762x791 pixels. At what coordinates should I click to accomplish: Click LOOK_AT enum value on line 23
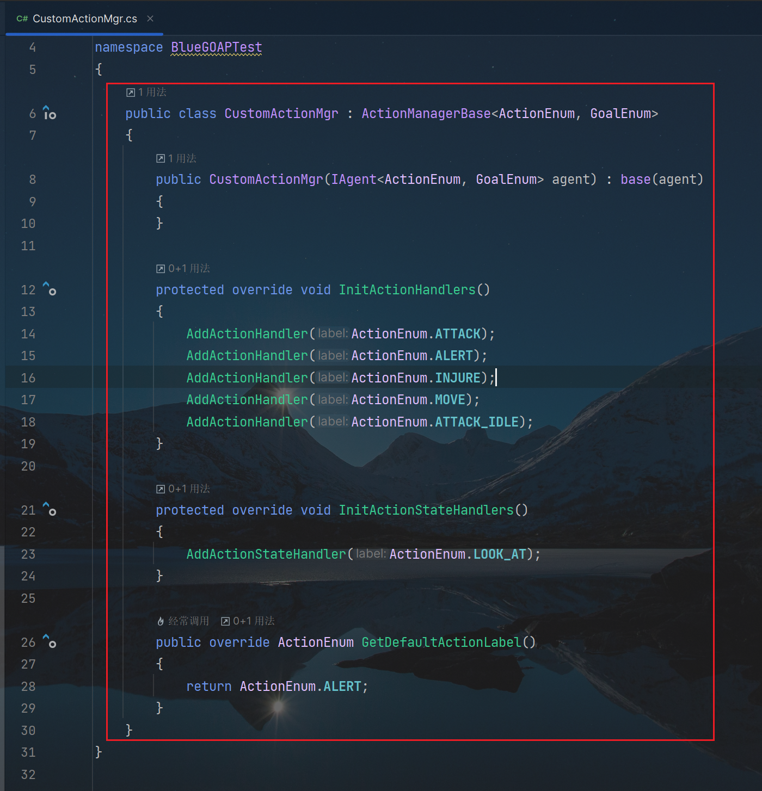click(x=500, y=554)
